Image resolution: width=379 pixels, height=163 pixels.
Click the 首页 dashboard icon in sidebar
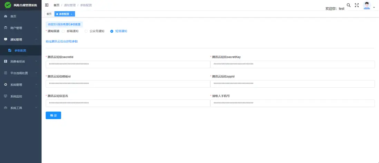tap(6, 17)
